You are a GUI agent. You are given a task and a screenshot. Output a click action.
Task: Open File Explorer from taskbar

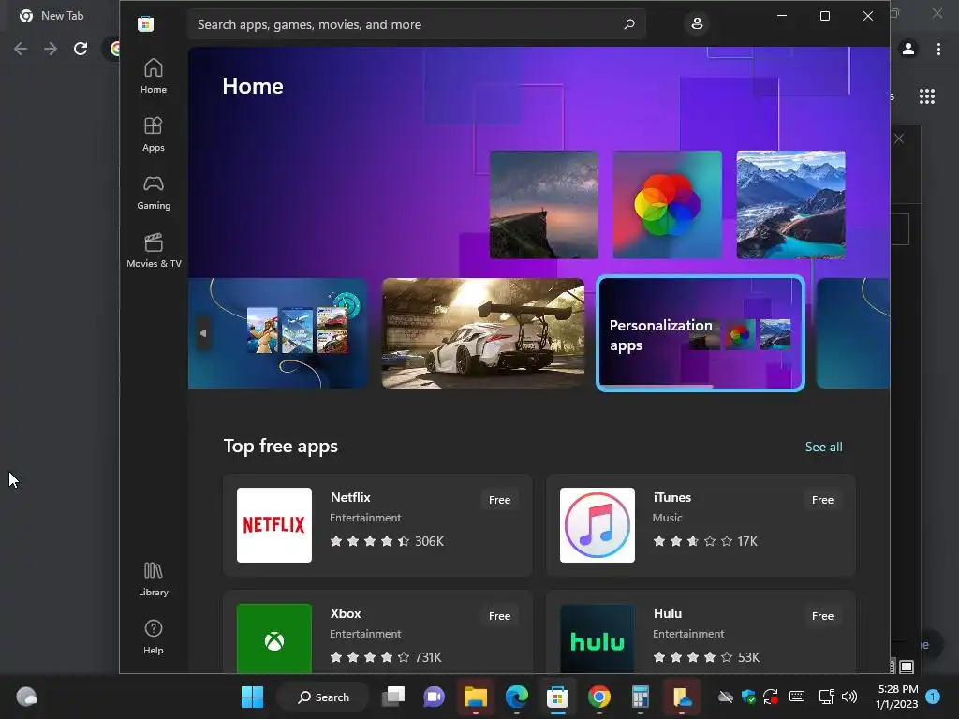475,697
